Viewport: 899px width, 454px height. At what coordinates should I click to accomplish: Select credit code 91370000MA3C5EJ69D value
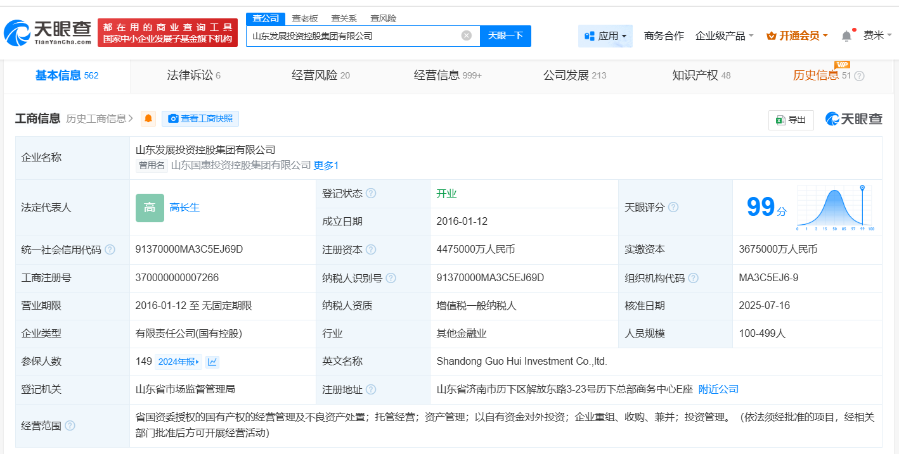coord(189,249)
